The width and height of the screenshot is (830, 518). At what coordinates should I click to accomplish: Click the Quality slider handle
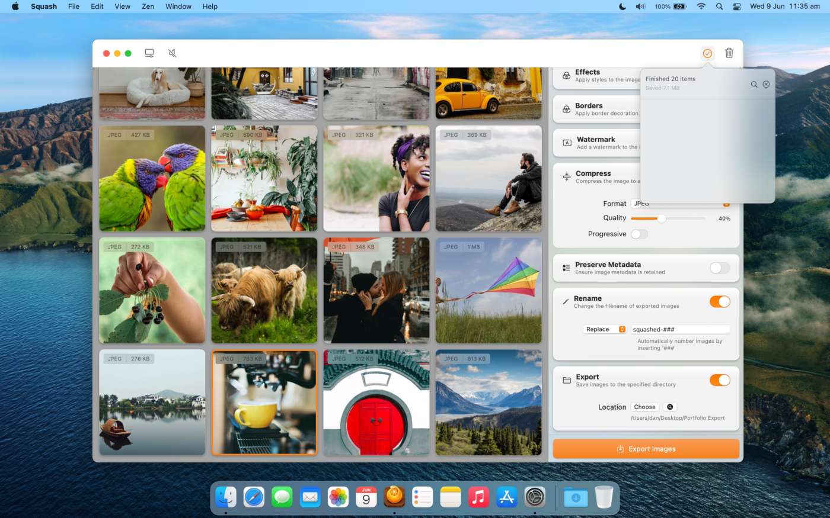[662, 218]
